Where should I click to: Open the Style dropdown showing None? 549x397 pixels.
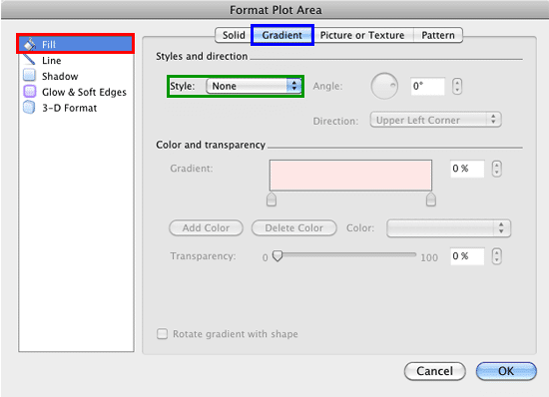coord(254,86)
